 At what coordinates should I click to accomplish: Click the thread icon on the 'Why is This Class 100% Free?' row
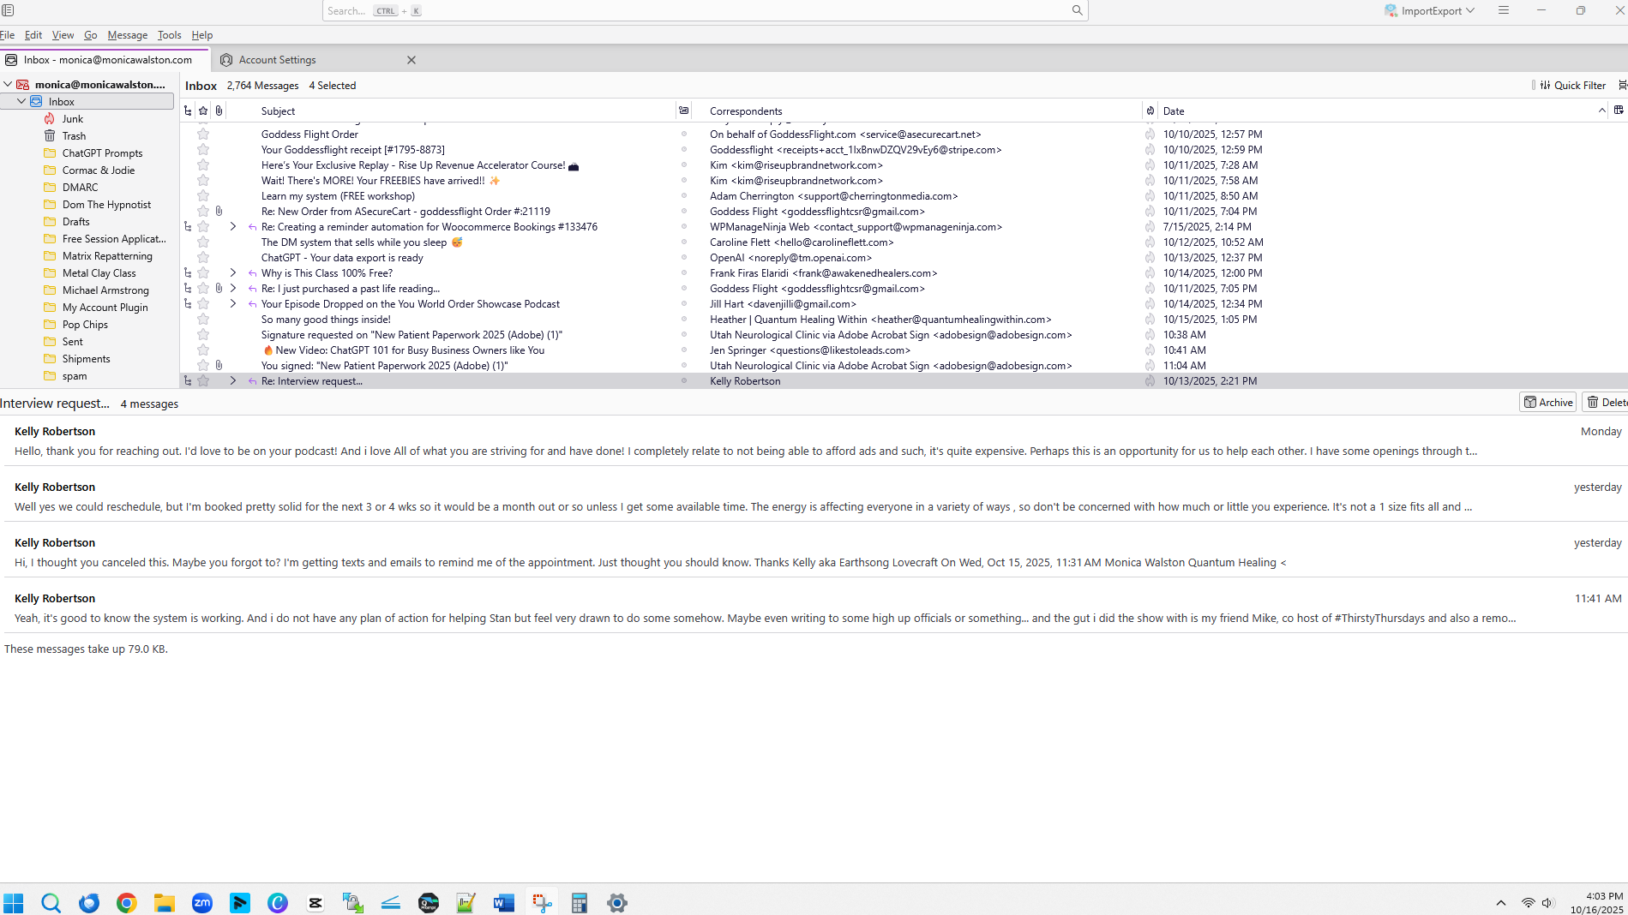click(188, 272)
